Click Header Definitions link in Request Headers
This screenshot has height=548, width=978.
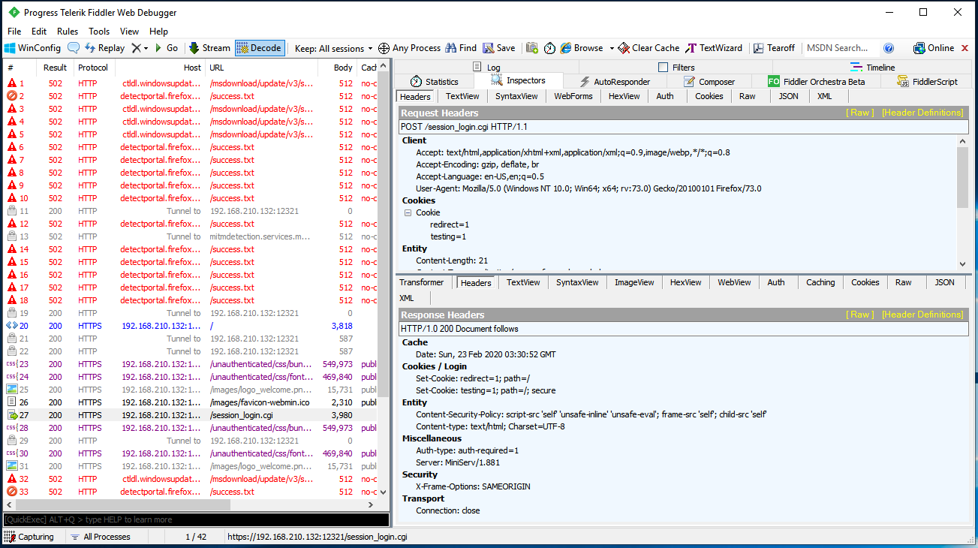click(x=922, y=113)
